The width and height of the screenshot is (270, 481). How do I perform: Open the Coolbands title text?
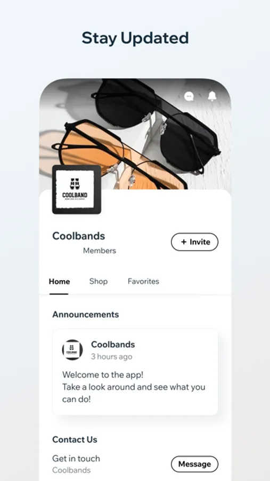point(79,236)
